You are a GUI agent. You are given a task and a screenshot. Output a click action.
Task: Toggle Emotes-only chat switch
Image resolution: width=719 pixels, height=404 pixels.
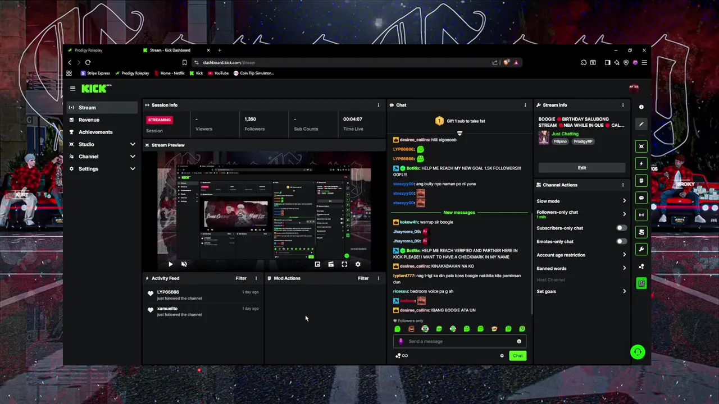(621, 241)
